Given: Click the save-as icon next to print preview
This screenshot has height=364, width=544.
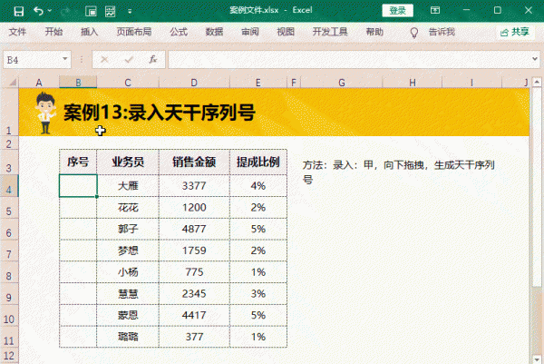Looking at the screenshot, I should (111, 12).
